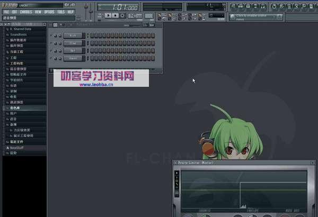Expand the 语音 folder in browser

[x=24, y=119]
